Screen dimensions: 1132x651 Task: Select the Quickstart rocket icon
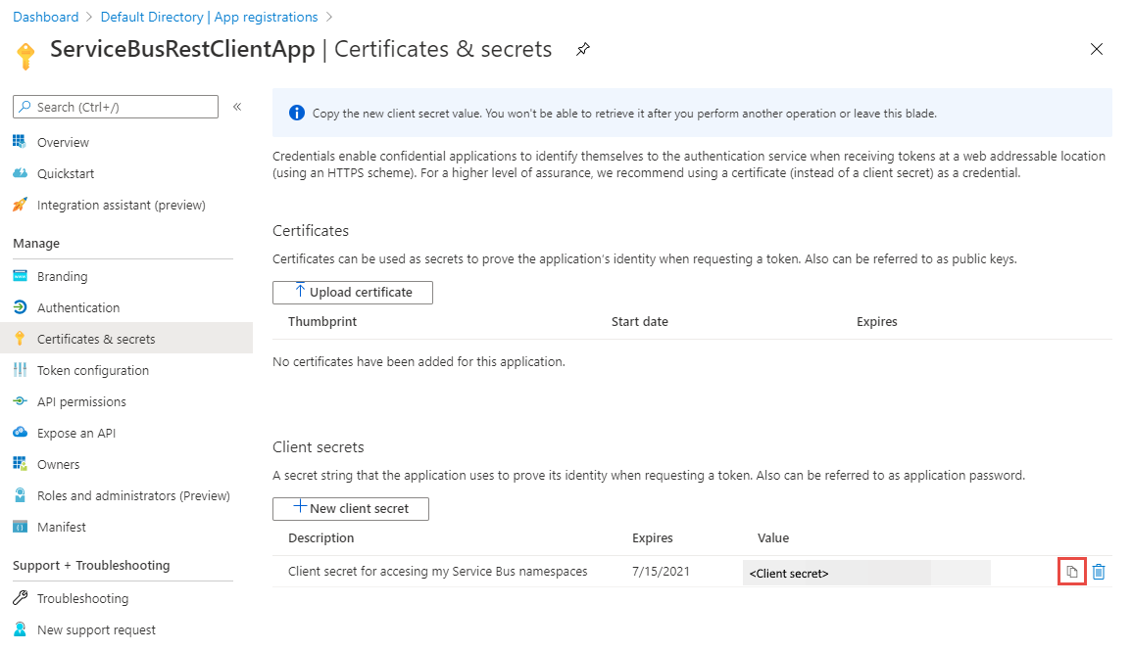[x=20, y=173]
